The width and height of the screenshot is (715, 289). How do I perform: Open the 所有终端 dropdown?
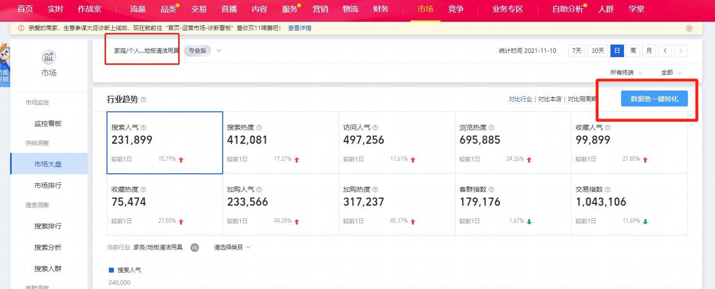(626, 73)
